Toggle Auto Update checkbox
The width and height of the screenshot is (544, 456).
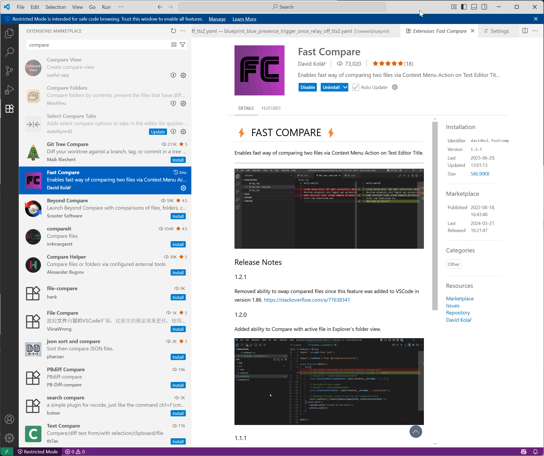click(356, 87)
